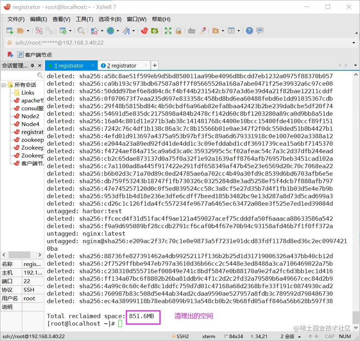Click the Reconnect link icon

pyautogui.click(x=49, y=31)
